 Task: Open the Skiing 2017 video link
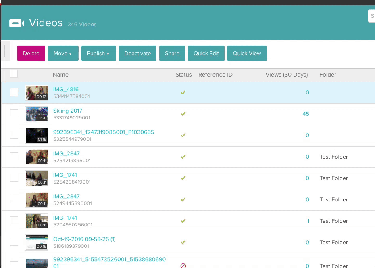[x=68, y=111]
